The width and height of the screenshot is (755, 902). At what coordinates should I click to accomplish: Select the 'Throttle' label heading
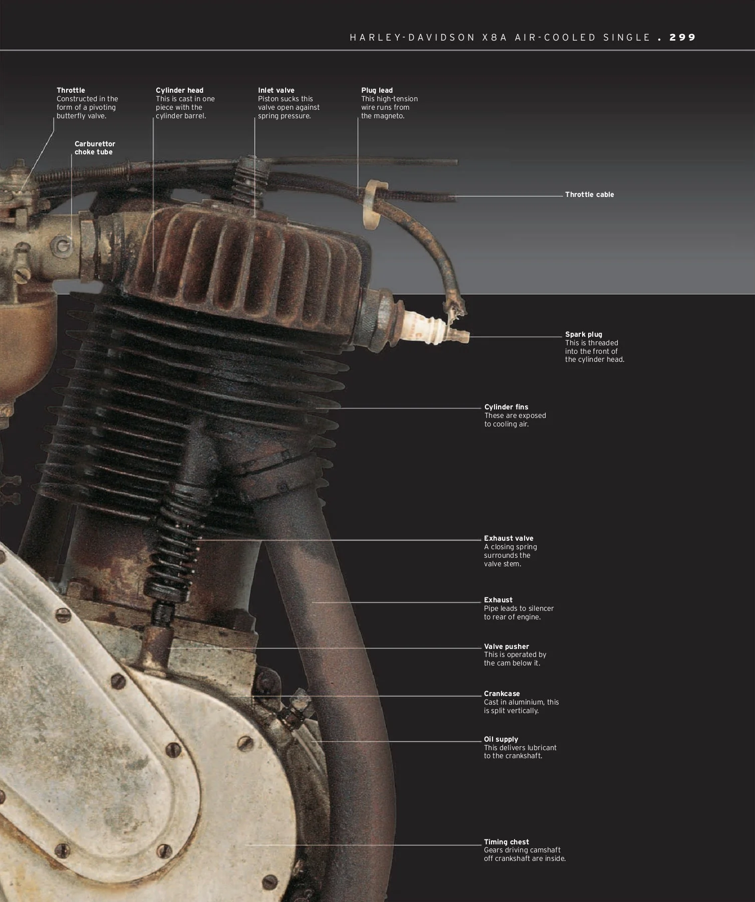(71, 90)
